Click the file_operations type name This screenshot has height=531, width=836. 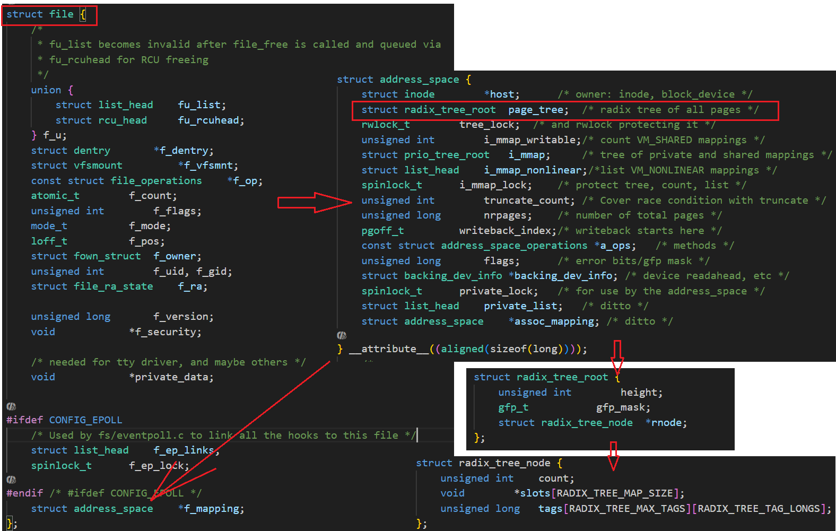(x=156, y=181)
